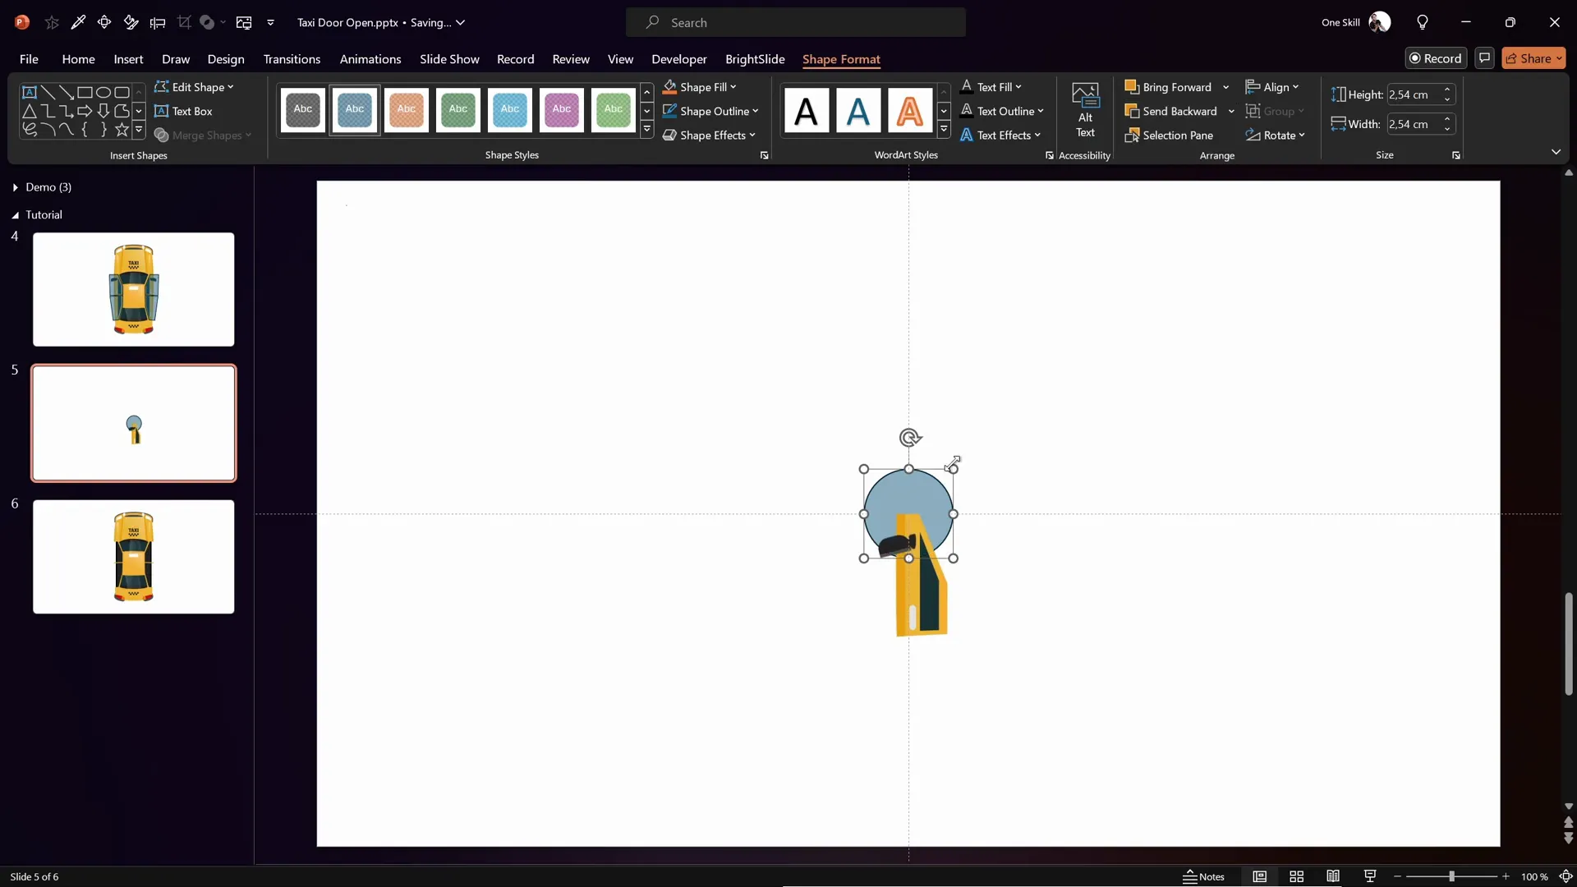Expand the Text Effects dropdown
The image size is (1577, 887).
(1001, 135)
